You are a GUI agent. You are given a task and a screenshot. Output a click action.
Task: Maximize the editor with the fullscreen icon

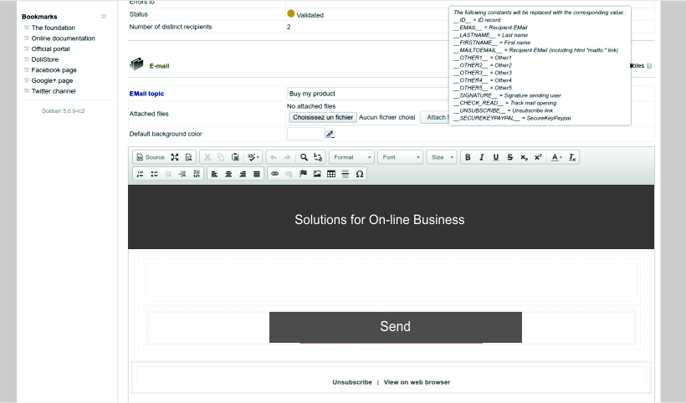click(x=175, y=157)
